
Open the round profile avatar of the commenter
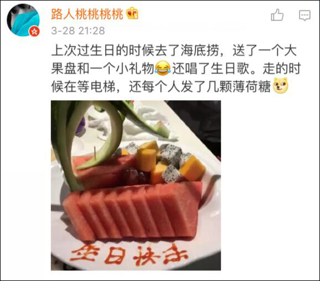(x=23, y=20)
